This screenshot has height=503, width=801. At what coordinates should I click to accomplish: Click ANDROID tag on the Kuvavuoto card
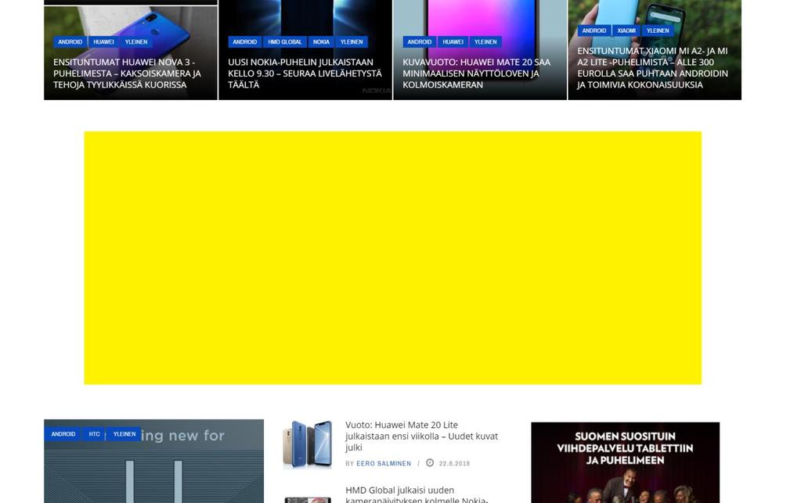click(x=420, y=41)
